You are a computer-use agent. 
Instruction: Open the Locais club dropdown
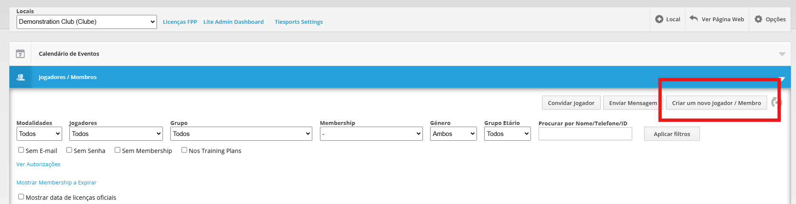tap(87, 22)
